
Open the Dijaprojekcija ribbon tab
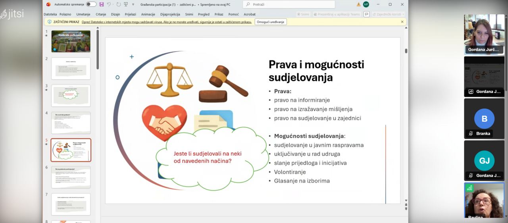[x=170, y=14]
